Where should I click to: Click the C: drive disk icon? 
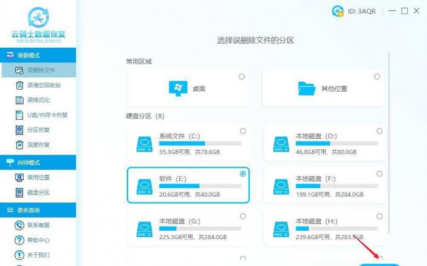pyautogui.click(x=145, y=144)
